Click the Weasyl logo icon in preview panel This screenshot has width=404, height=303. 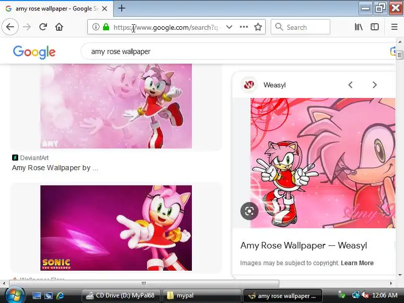(x=249, y=84)
